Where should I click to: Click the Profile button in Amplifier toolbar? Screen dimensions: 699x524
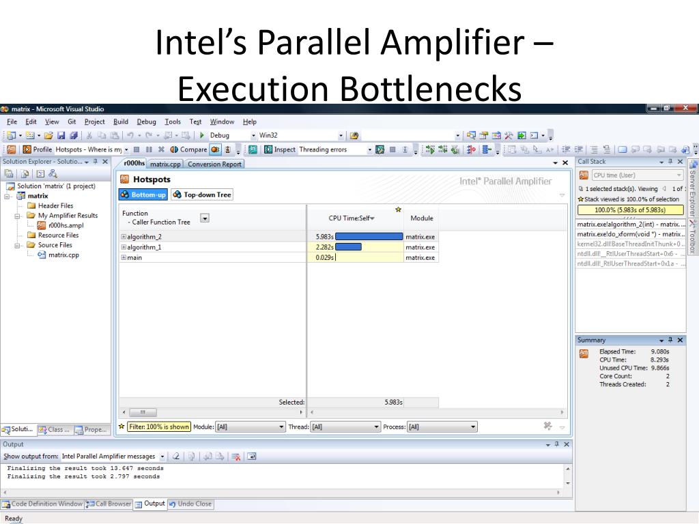coord(38,149)
